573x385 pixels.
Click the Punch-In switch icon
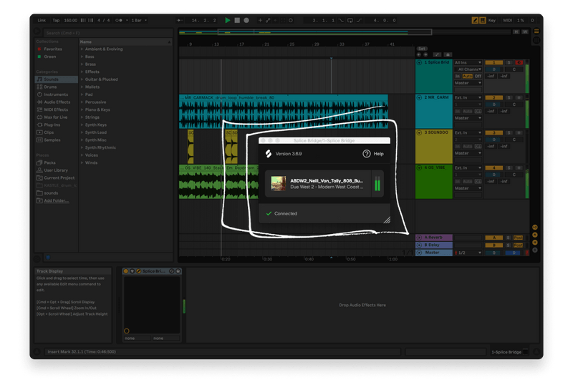341,21
